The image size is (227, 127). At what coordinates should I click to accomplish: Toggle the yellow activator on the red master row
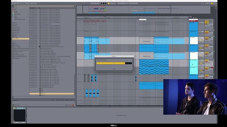click(x=207, y=21)
